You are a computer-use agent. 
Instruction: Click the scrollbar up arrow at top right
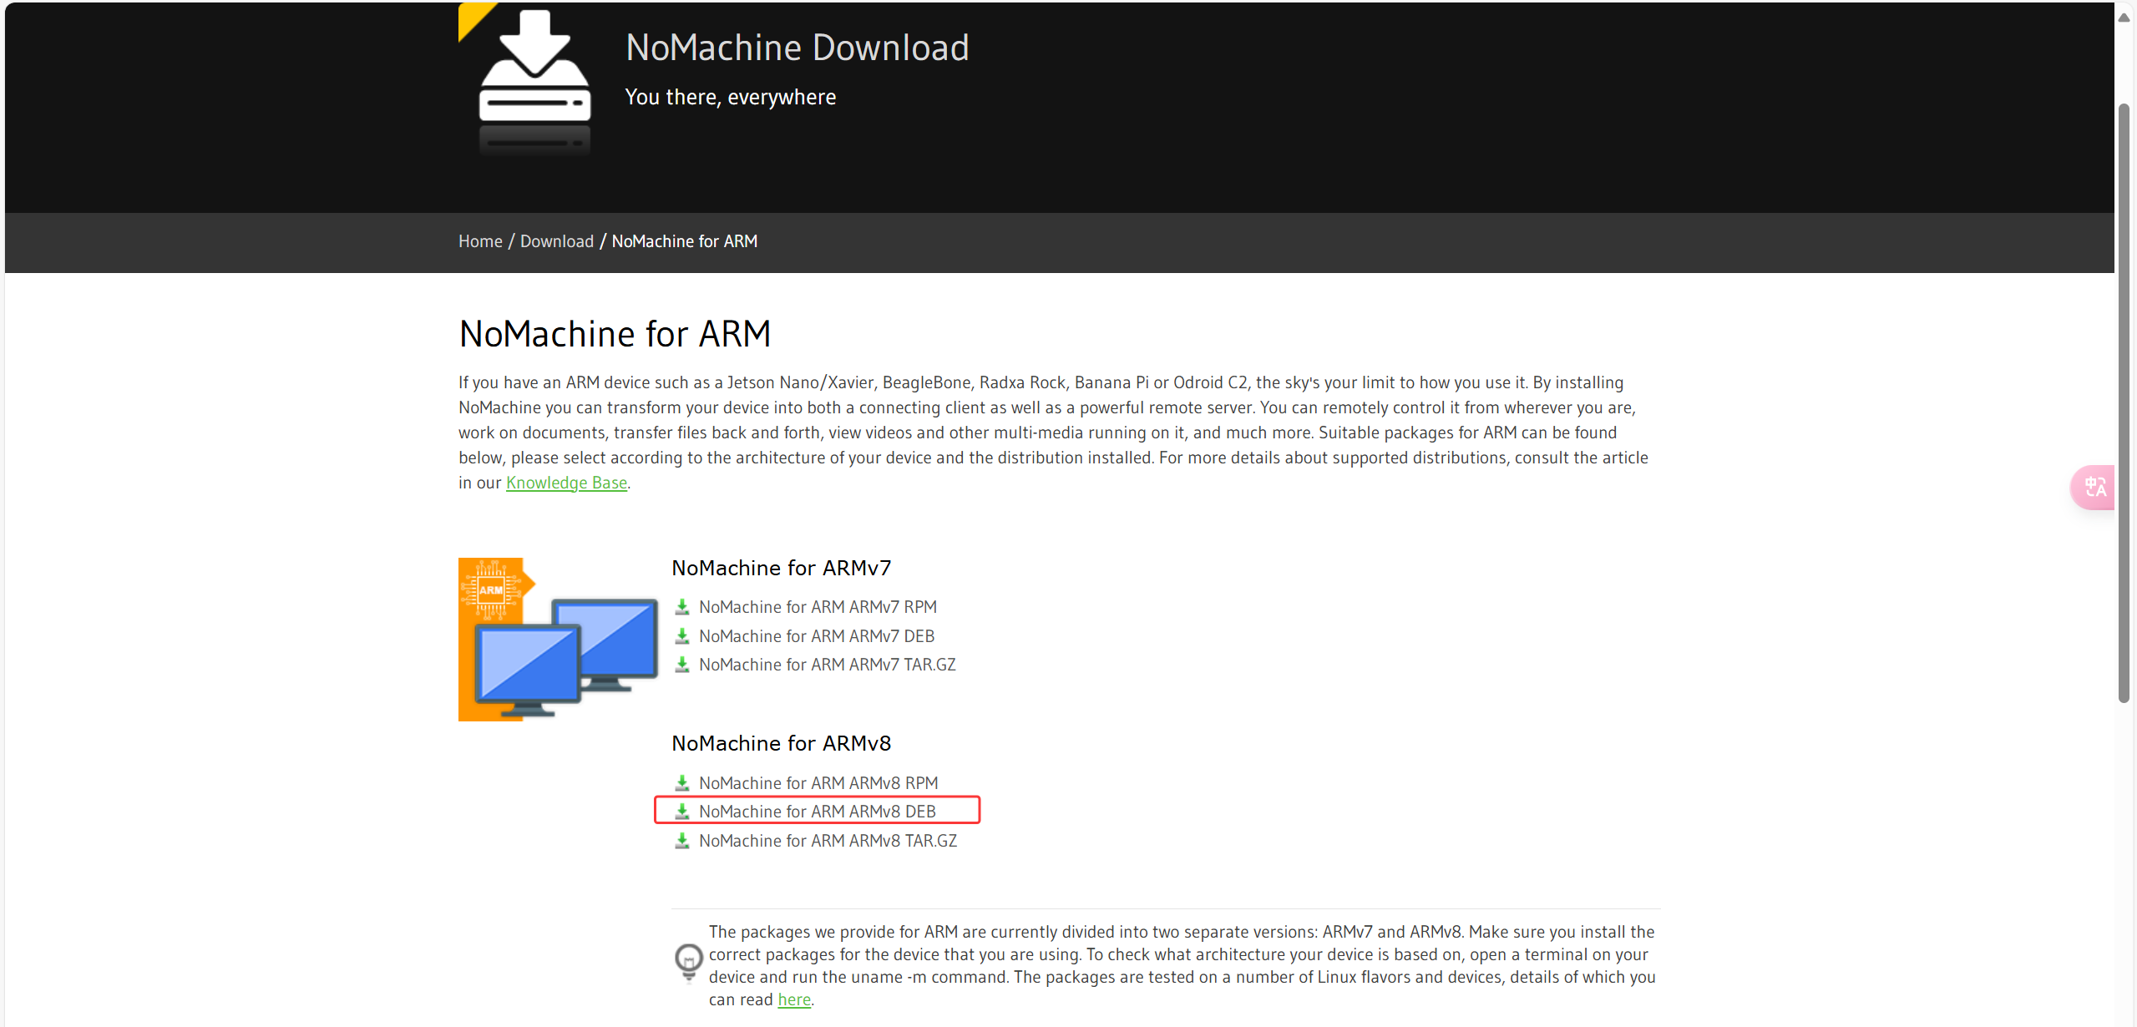(2124, 15)
